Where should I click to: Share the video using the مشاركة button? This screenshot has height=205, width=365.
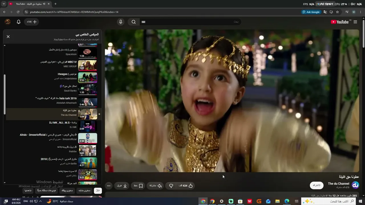tap(156, 186)
